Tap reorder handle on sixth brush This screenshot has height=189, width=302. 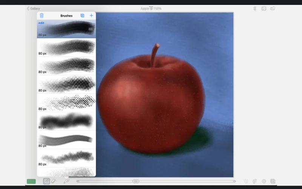pyautogui.click(x=90, y=121)
